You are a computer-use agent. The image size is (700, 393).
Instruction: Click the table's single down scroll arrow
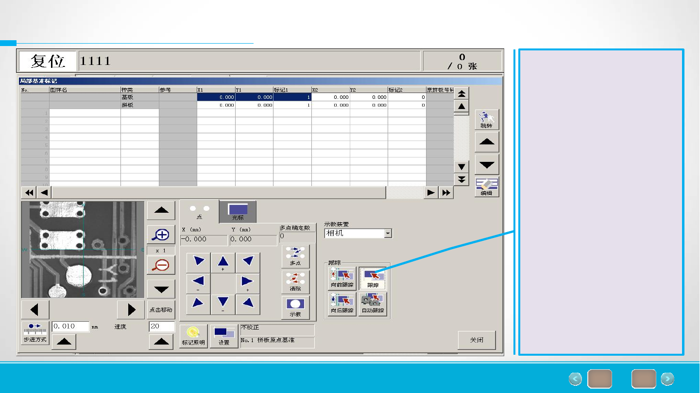(461, 167)
